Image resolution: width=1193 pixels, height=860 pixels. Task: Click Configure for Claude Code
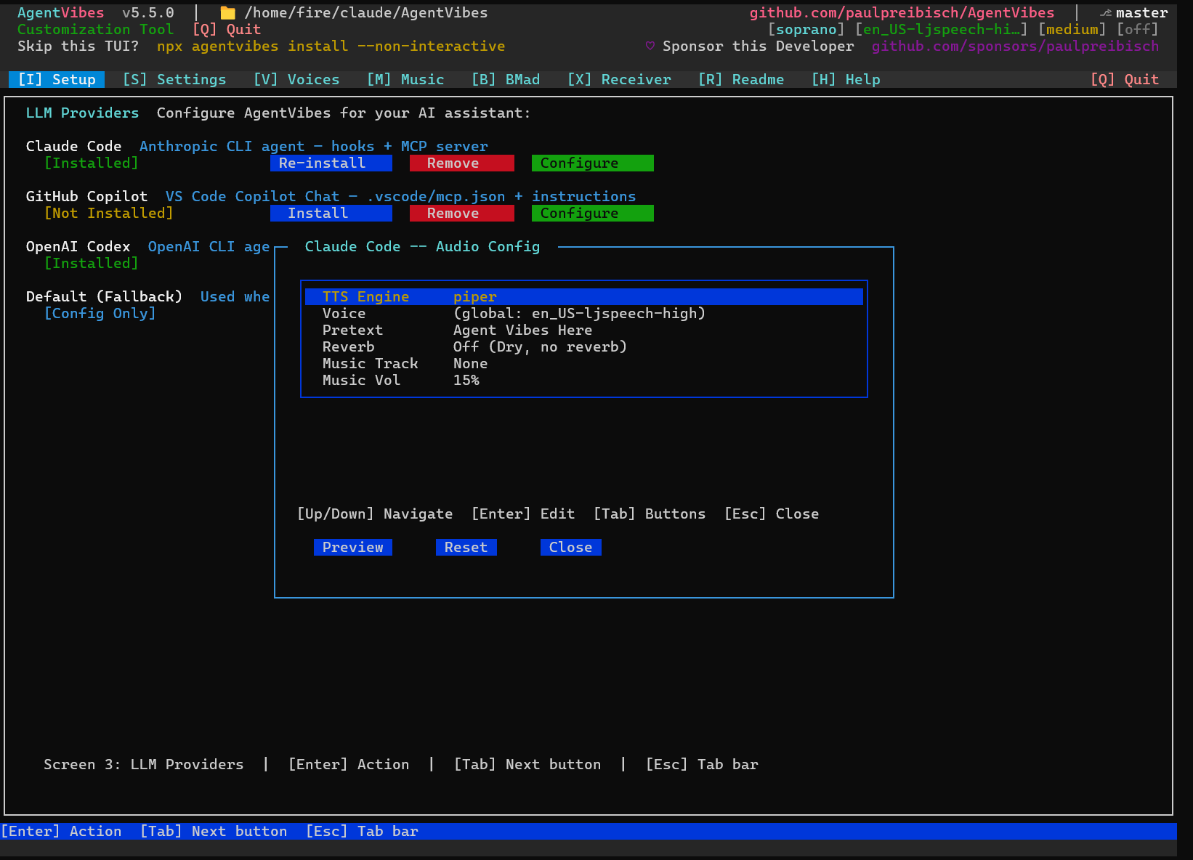pyautogui.click(x=593, y=163)
